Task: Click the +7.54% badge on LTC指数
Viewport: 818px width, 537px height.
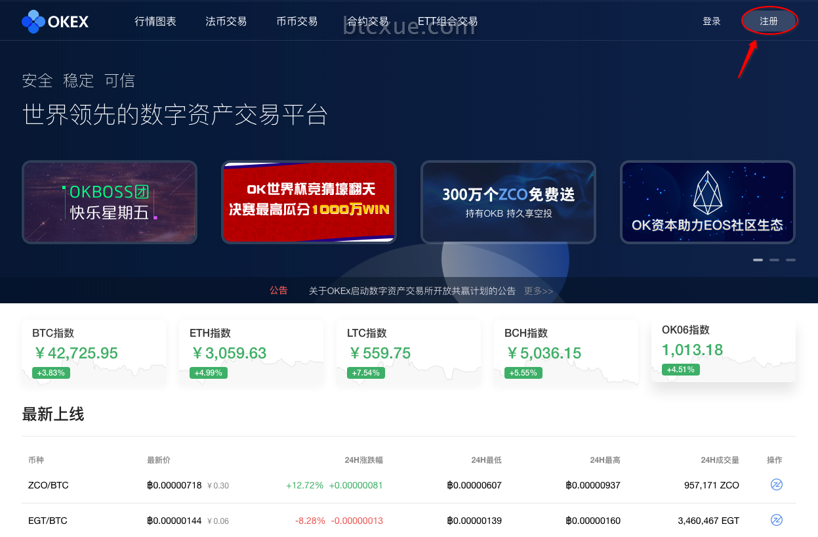Action: point(366,373)
